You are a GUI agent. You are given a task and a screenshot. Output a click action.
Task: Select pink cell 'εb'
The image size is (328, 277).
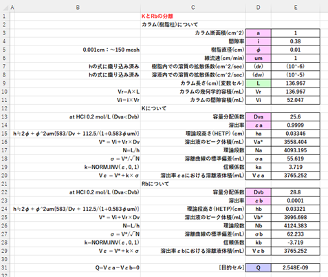[x=259, y=201]
